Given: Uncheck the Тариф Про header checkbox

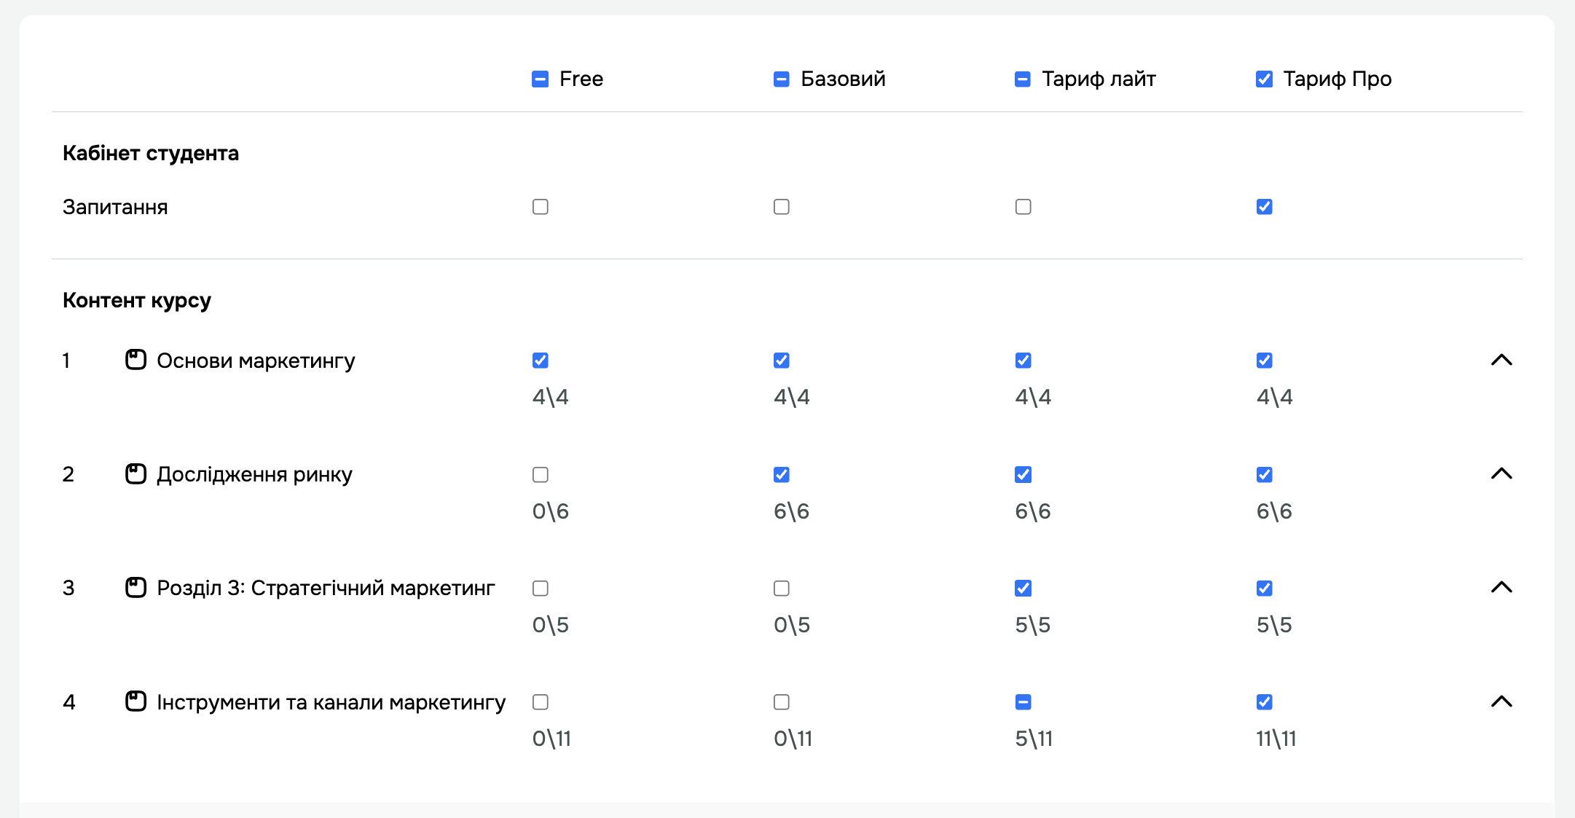Looking at the screenshot, I should (1264, 79).
